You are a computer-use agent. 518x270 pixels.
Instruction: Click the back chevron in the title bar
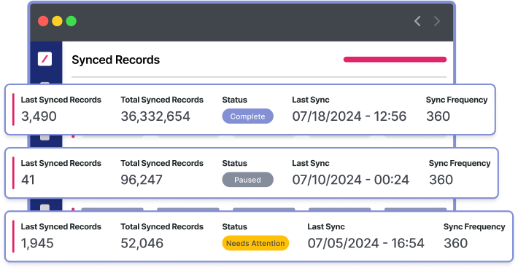pos(417,21)
